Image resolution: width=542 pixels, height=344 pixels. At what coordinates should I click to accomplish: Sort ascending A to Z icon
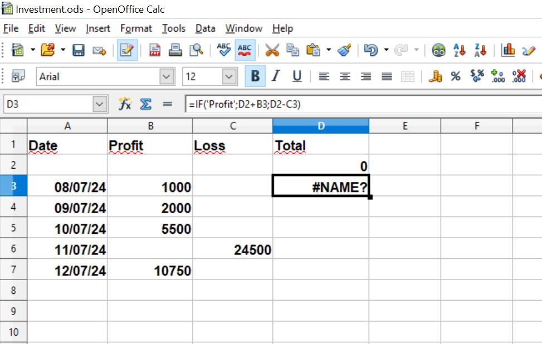click(460, 50)
